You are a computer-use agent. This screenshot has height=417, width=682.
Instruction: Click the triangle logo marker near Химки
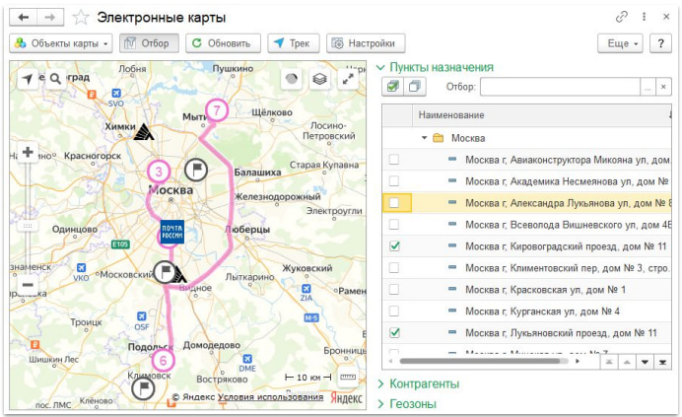click(x=144, y=131)
